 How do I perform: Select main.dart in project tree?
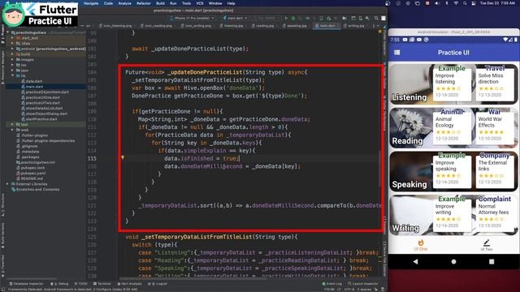[34, 87]
